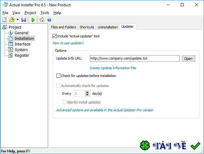Minimize the Actual Installer window
This screenshot has height=154, width=204.
point(168,5)
